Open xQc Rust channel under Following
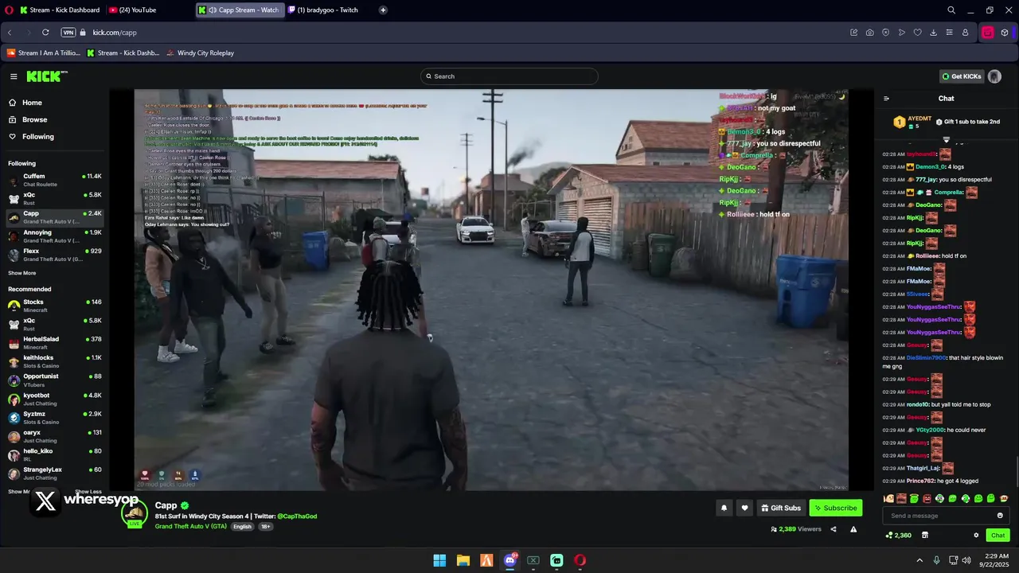Image resolution: width=1019 pixels, height=573 pixels. [54, 198]
